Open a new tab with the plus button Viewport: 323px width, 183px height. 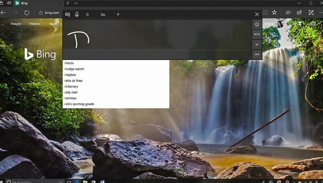[x=68, y=3]
